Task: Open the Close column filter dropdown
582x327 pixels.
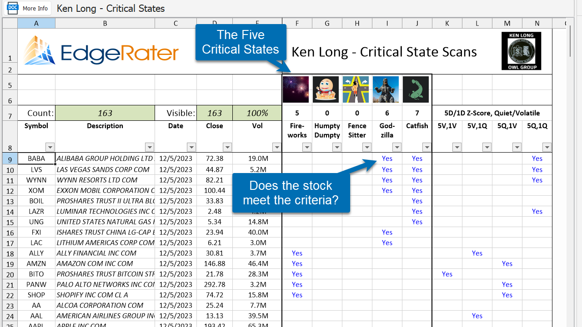Action: (227, 147)
